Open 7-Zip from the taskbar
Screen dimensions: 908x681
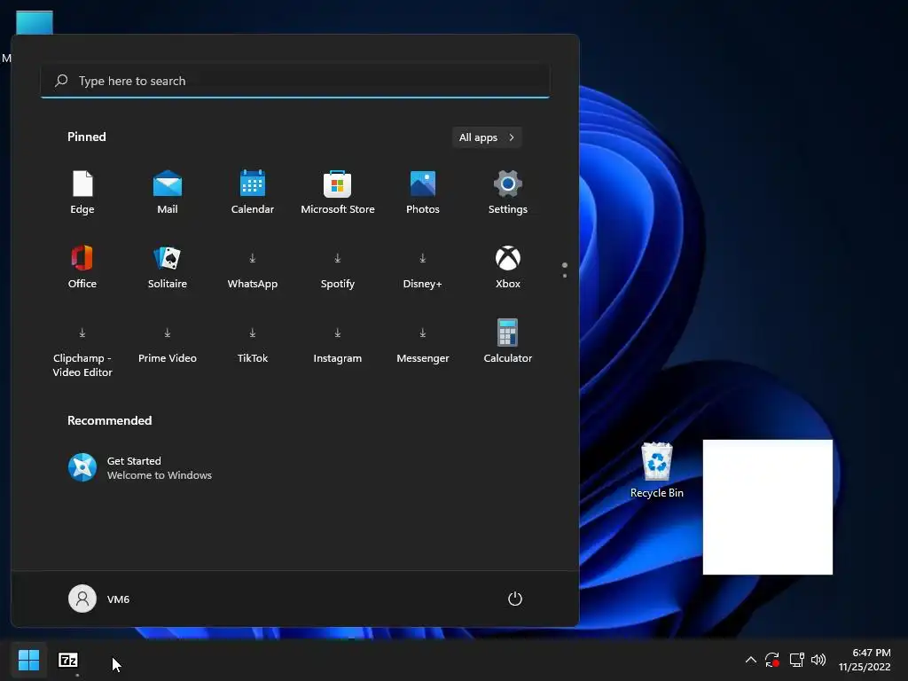(68, 660)
